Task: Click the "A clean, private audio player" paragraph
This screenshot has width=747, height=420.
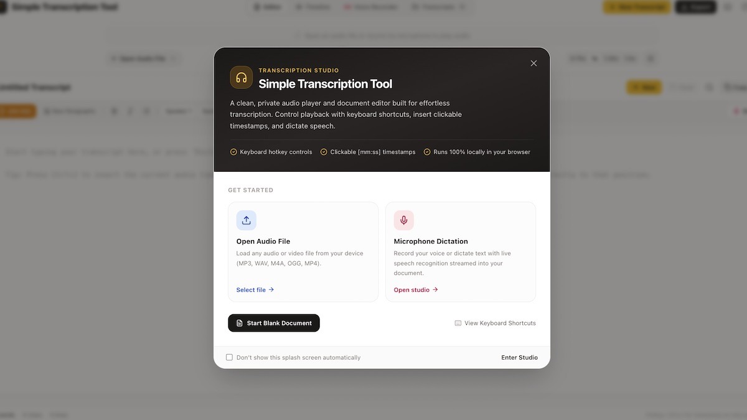Action: point(346,114)
